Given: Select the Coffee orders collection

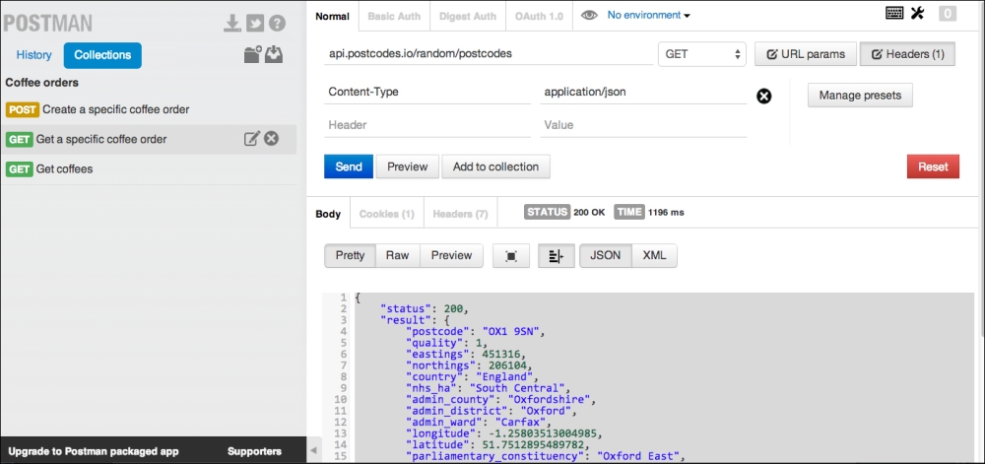Looking at the screenshot, I should 42,82.
